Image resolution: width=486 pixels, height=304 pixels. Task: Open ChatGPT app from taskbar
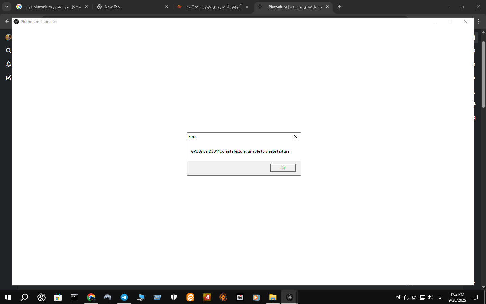tap(42, 297)
